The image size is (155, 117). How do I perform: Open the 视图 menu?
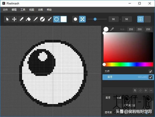coord(32,10)
